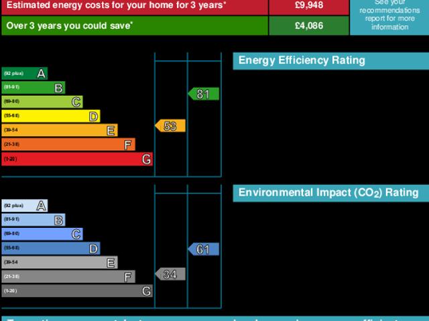
Task: Click the grey F band in environmental chart
Action: click(x=68, y=277)
